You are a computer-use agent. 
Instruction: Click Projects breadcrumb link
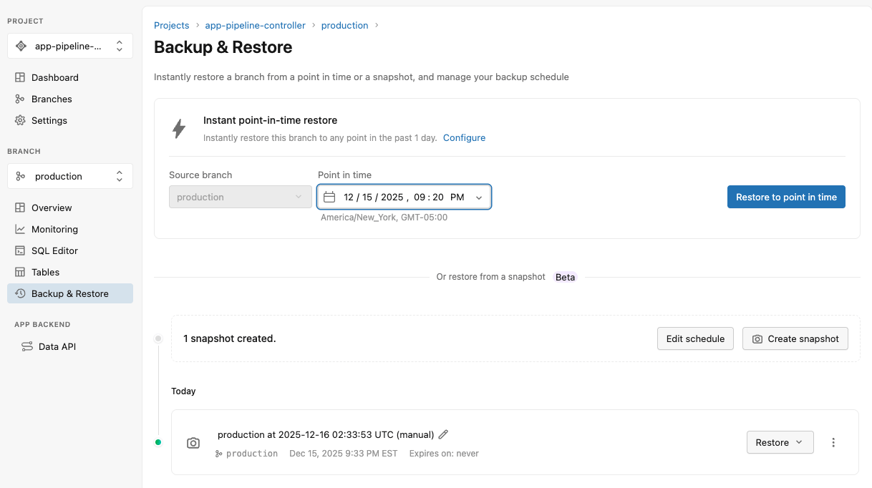(x=172, y=25)
